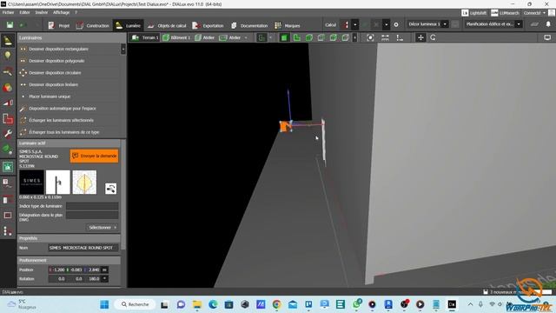The image size is (556, 313).
Task: Click the Indice type de luminaire field
Action: click(x=92, y=206)
